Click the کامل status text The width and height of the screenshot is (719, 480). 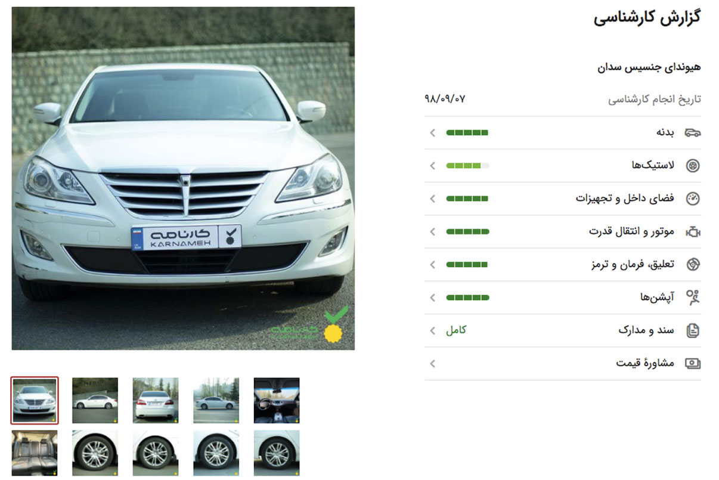click(x=456, y=330)
